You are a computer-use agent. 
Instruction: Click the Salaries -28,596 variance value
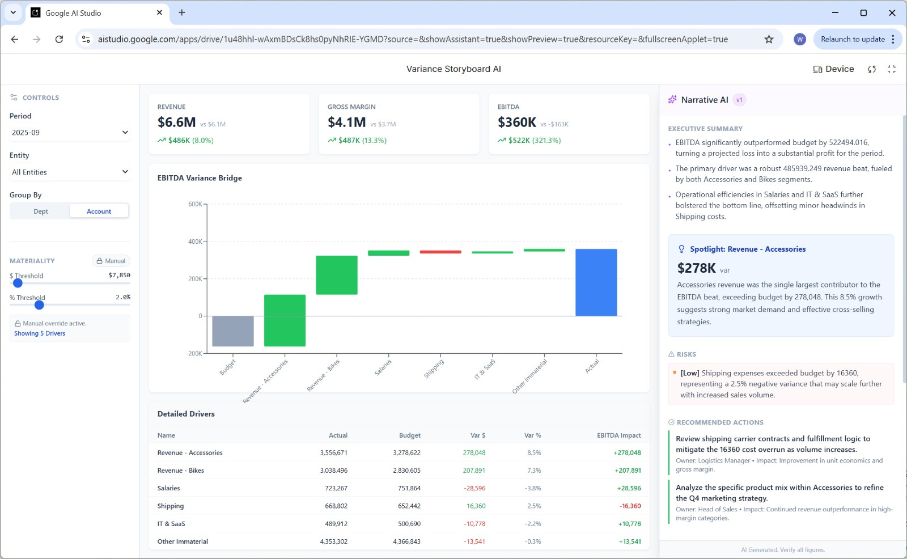tap(474, 488)
